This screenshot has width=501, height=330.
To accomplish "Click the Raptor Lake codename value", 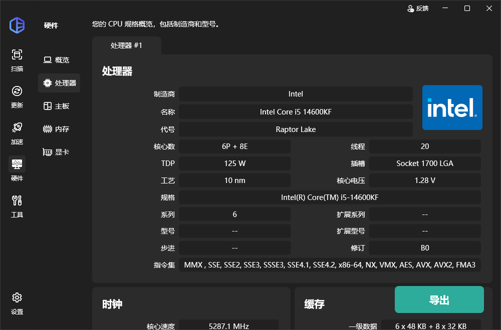I will click(296, 129).
